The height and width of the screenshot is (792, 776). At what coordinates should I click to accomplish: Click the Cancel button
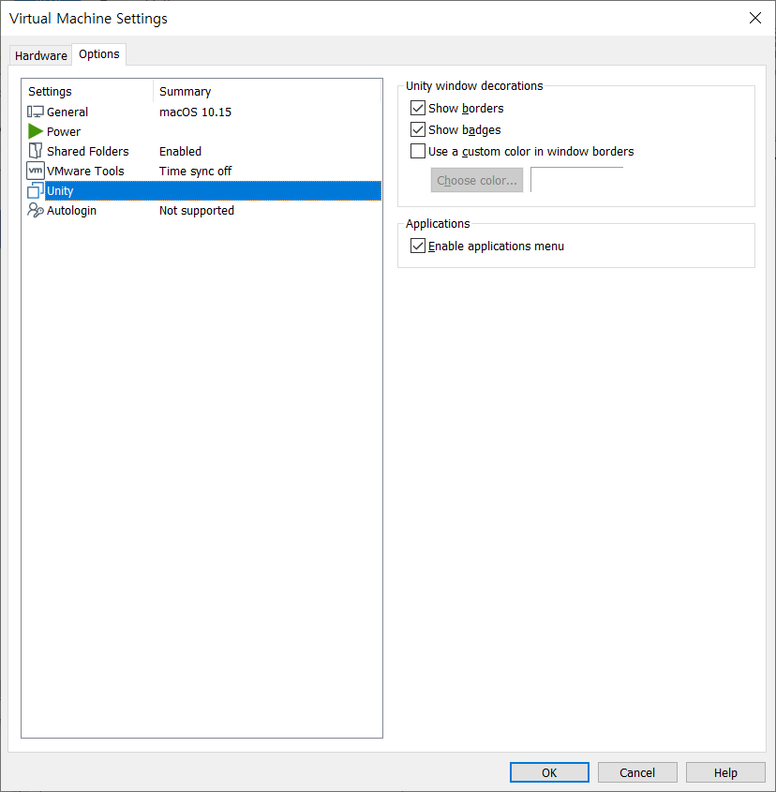tap(637, 772)
